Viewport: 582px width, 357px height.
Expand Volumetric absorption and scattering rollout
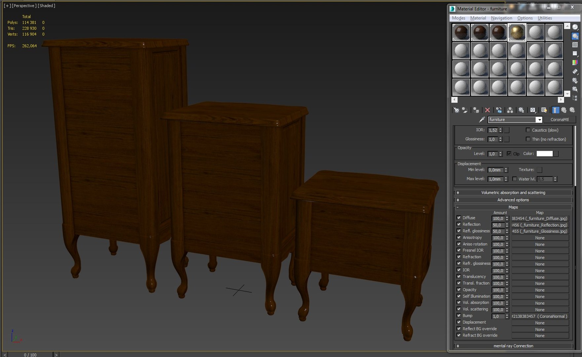tap(513, 193)
